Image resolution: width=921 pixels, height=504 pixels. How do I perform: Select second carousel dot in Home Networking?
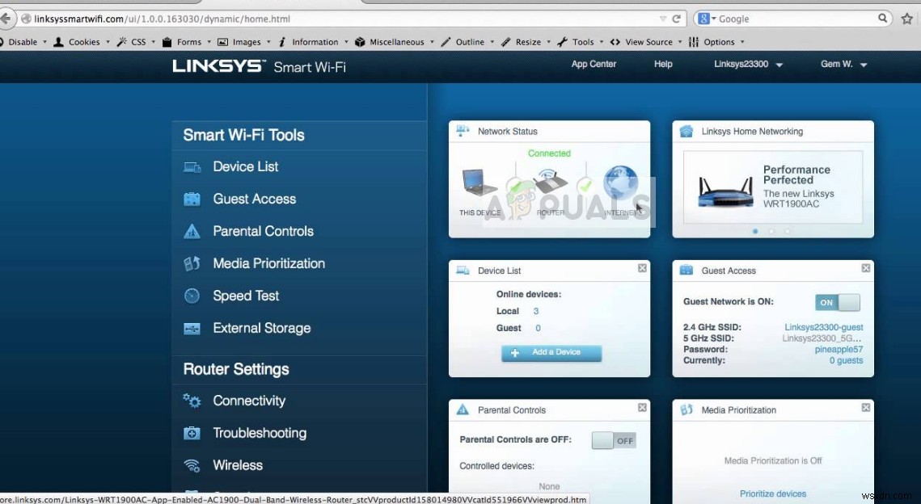tap(771, 231)
